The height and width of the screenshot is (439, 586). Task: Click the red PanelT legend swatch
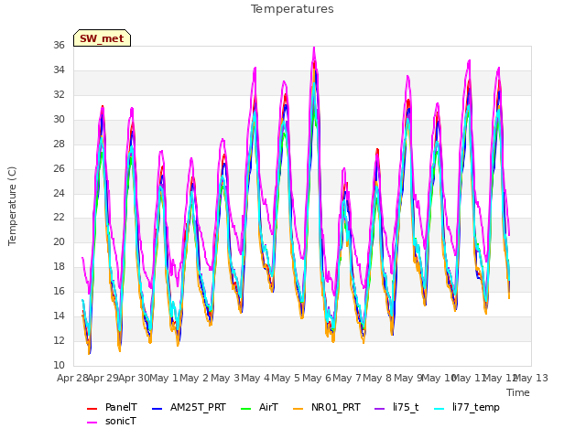[92, 409]
